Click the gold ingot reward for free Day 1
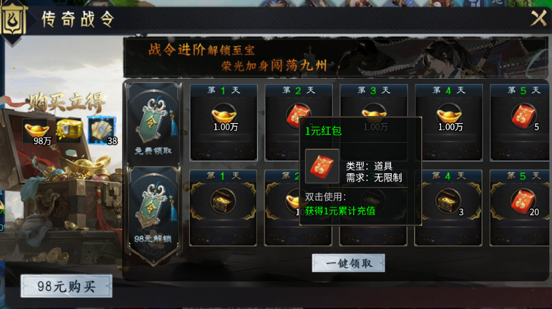This screenshot has width=552, height=309. pos(224,117)
